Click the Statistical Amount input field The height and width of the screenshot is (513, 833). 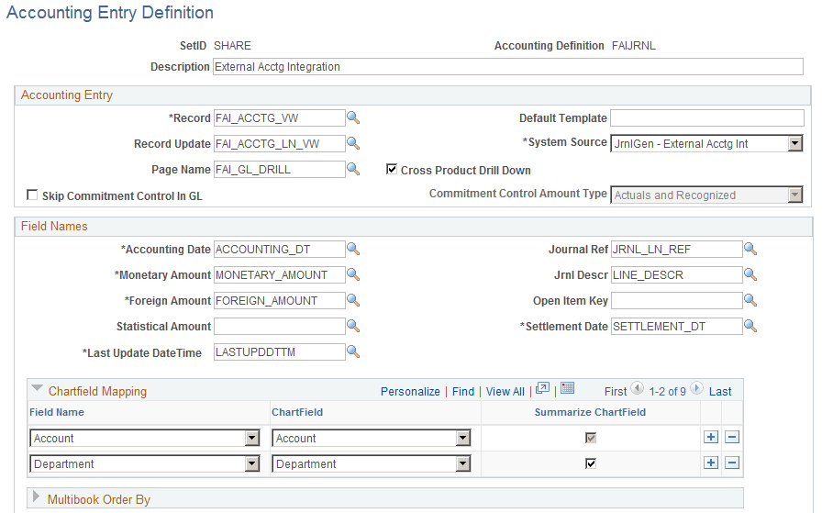[x=280, y=327]
